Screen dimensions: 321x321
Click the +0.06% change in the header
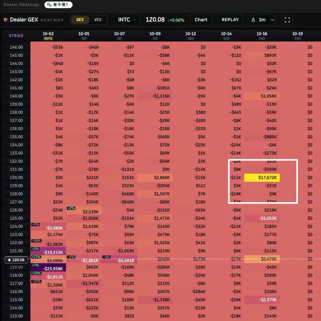(177, 20)
